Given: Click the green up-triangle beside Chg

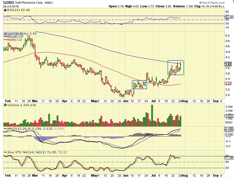Looking at the screenshot, I should pos(223,6).
